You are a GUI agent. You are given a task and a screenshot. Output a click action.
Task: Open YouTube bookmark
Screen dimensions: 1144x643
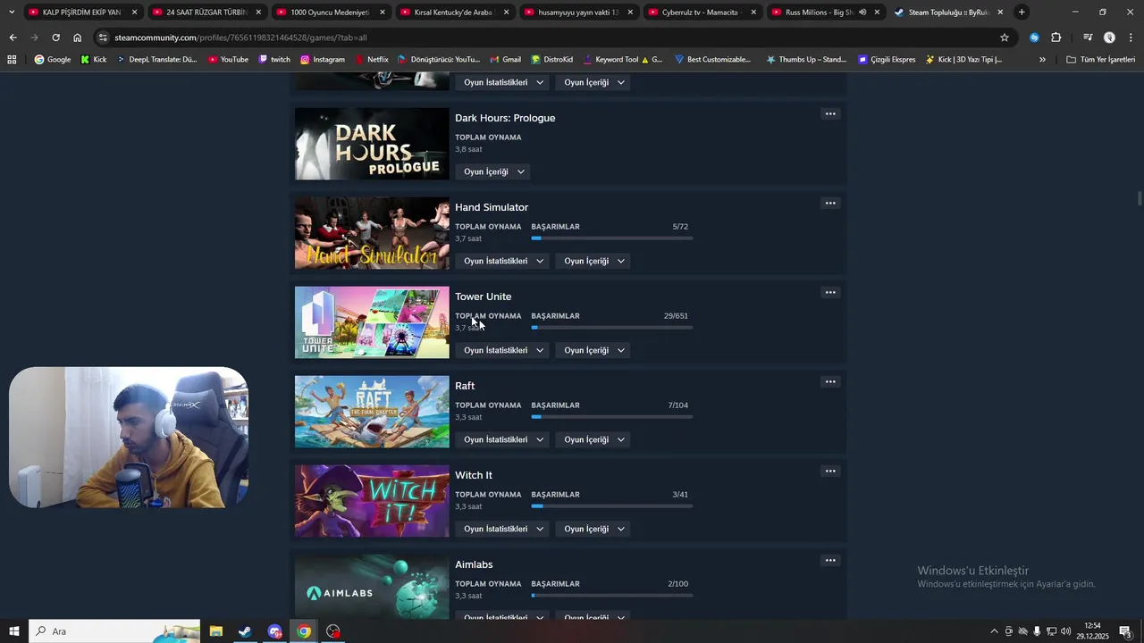[228, 60]
